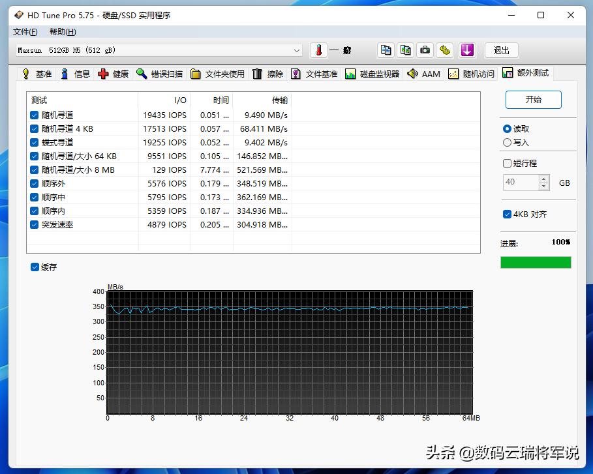Screen dimensions: 593x474
Task: Click the copy screenshot to clipboard icon
Action: 405,50
